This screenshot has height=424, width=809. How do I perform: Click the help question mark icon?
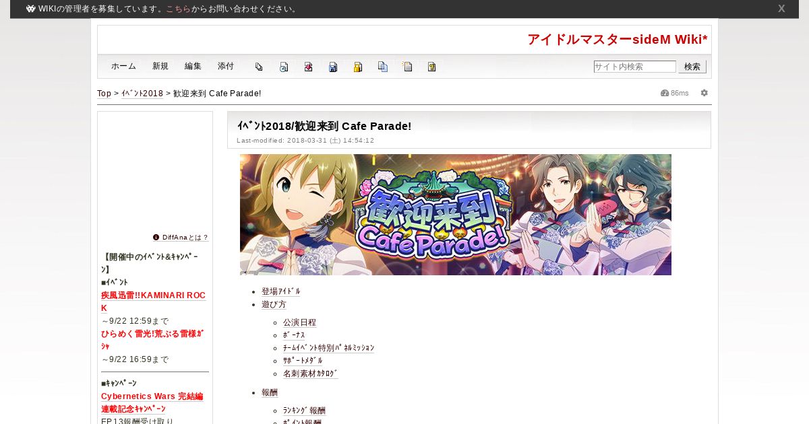coord(432,67)
